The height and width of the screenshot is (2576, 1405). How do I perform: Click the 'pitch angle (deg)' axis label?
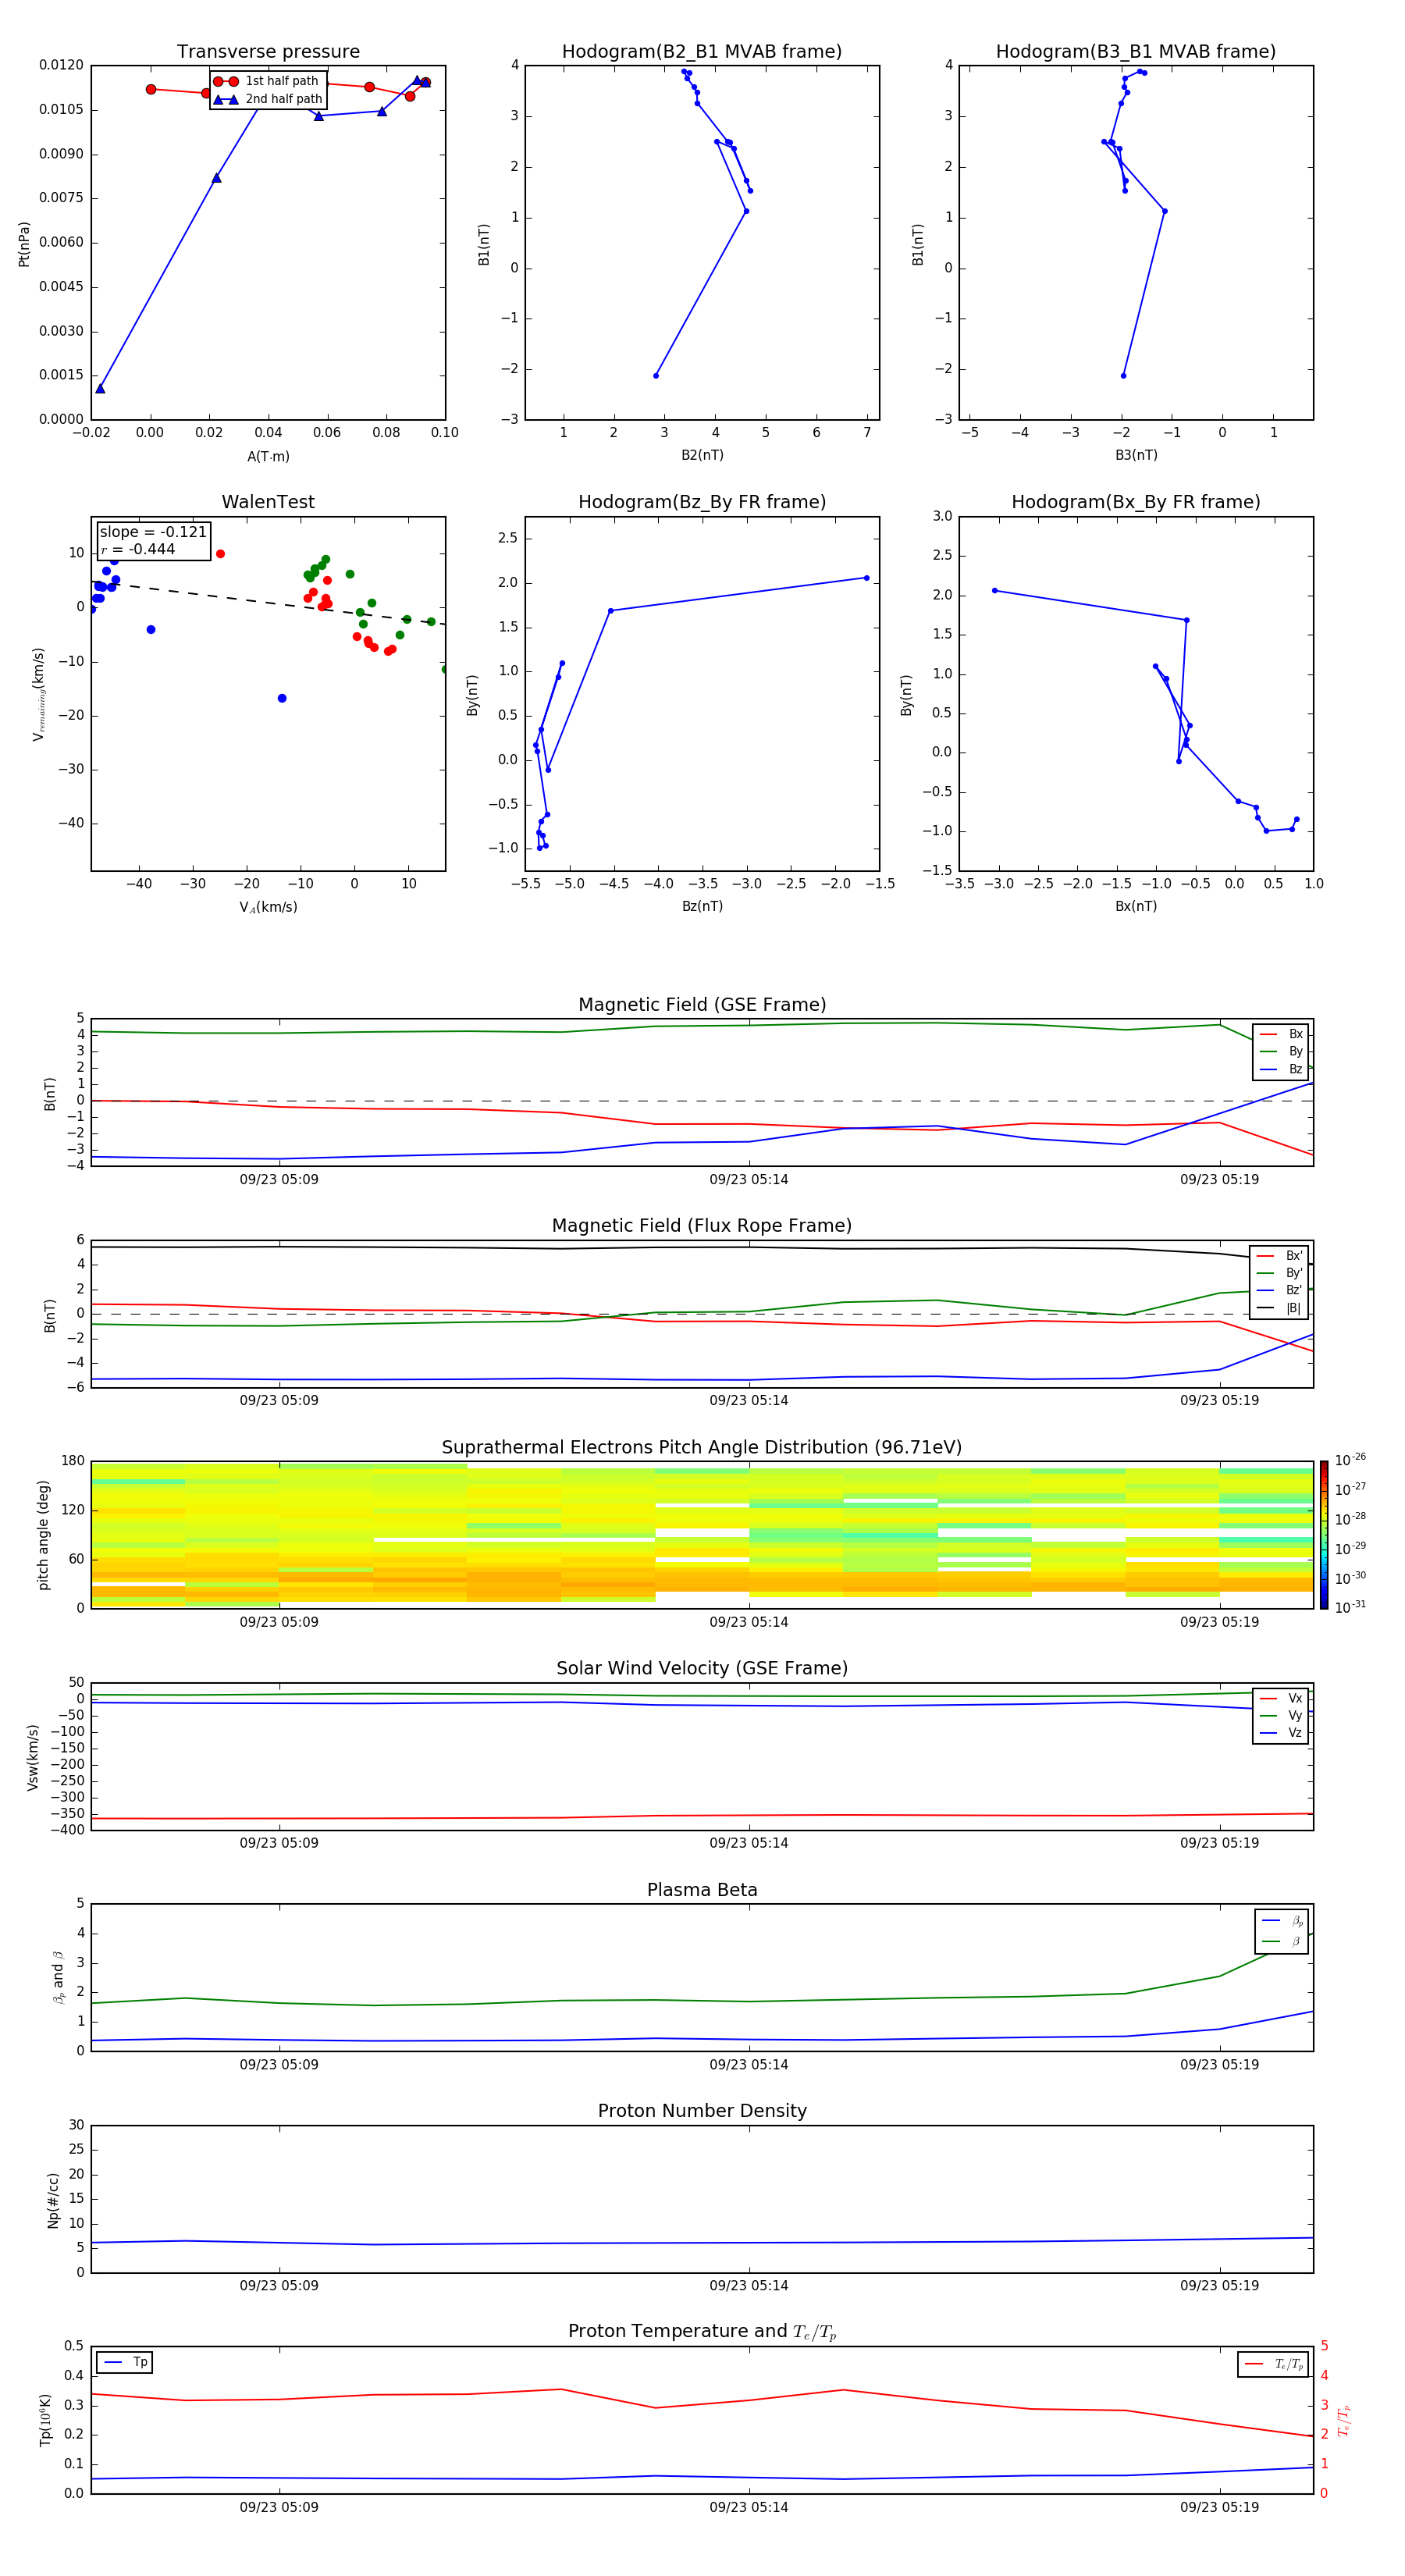(43, 1535)
